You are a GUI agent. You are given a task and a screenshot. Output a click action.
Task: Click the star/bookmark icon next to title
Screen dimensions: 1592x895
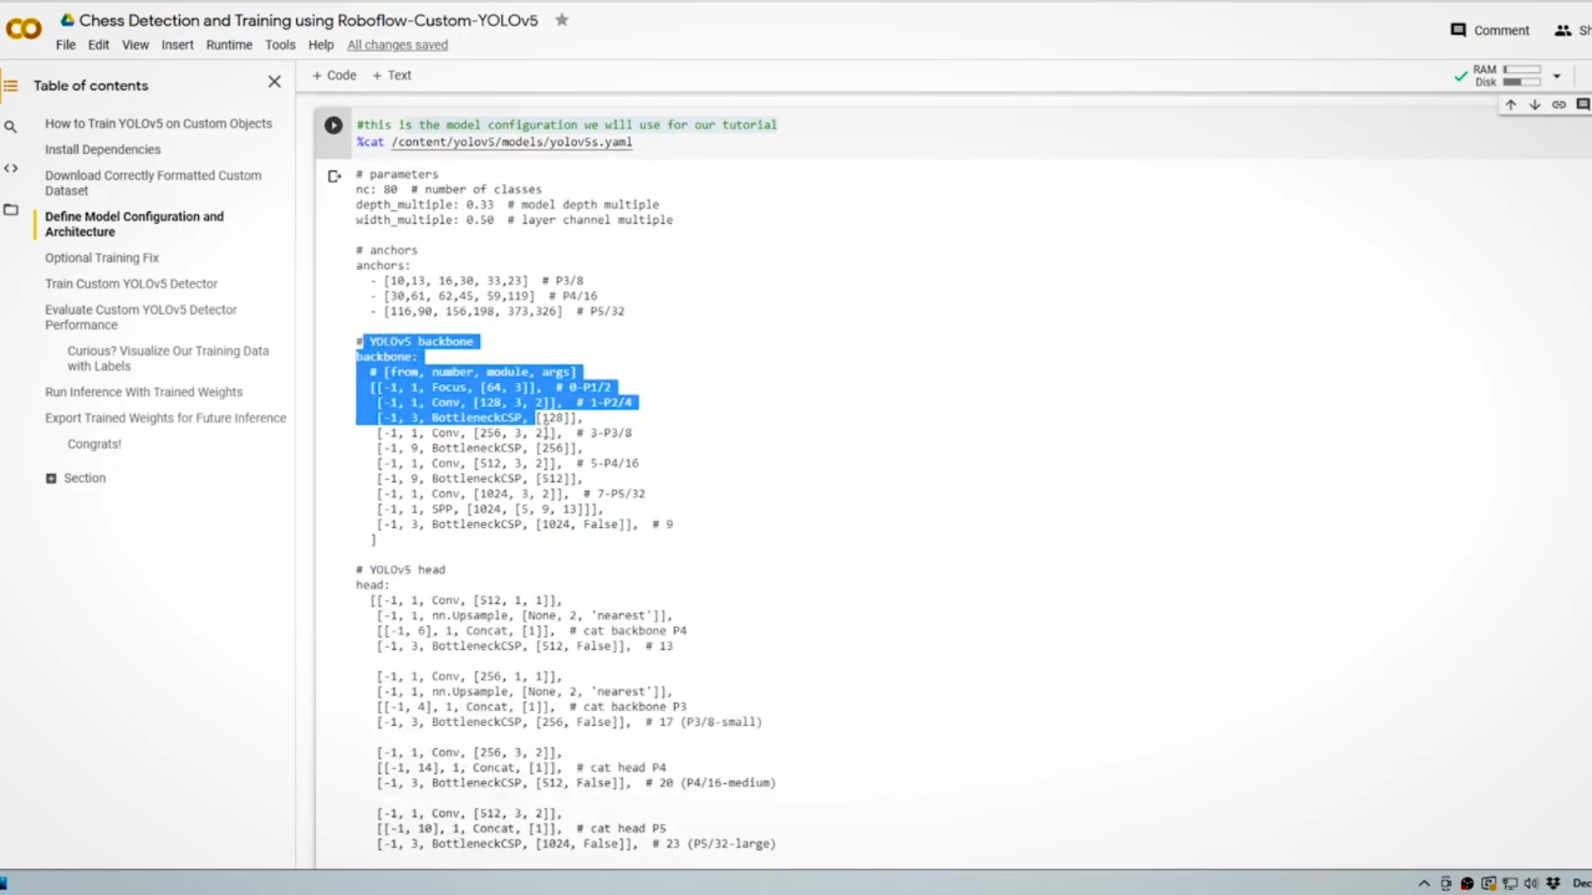pos(562,20)
